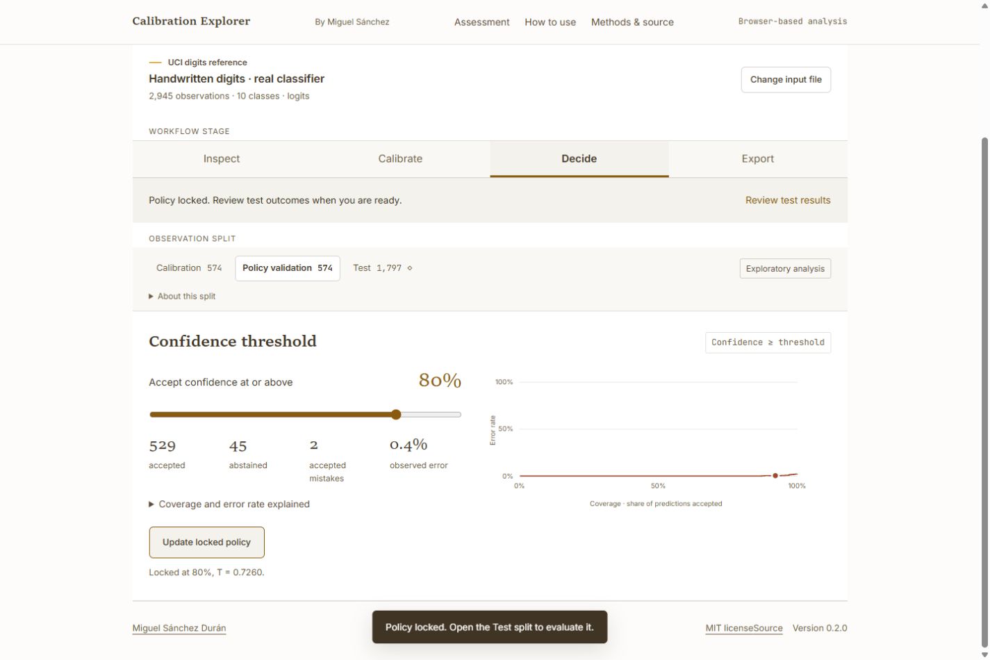
Task: Open Methods & source in the header
Action: 632,22
